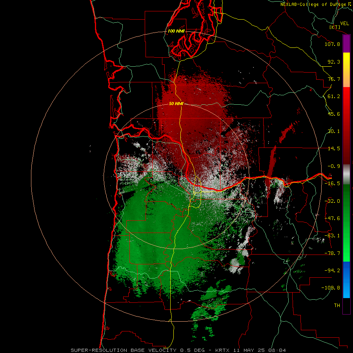Click the -109.8 velocity scale value
This screenshot has width=353, height=353.
tap(331, 288)
